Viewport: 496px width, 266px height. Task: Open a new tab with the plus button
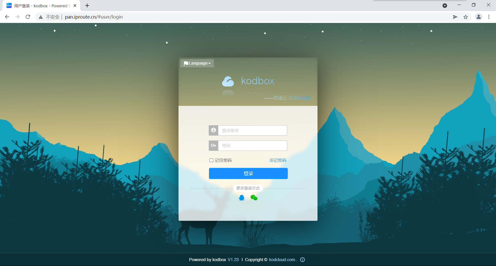[87, 6]
